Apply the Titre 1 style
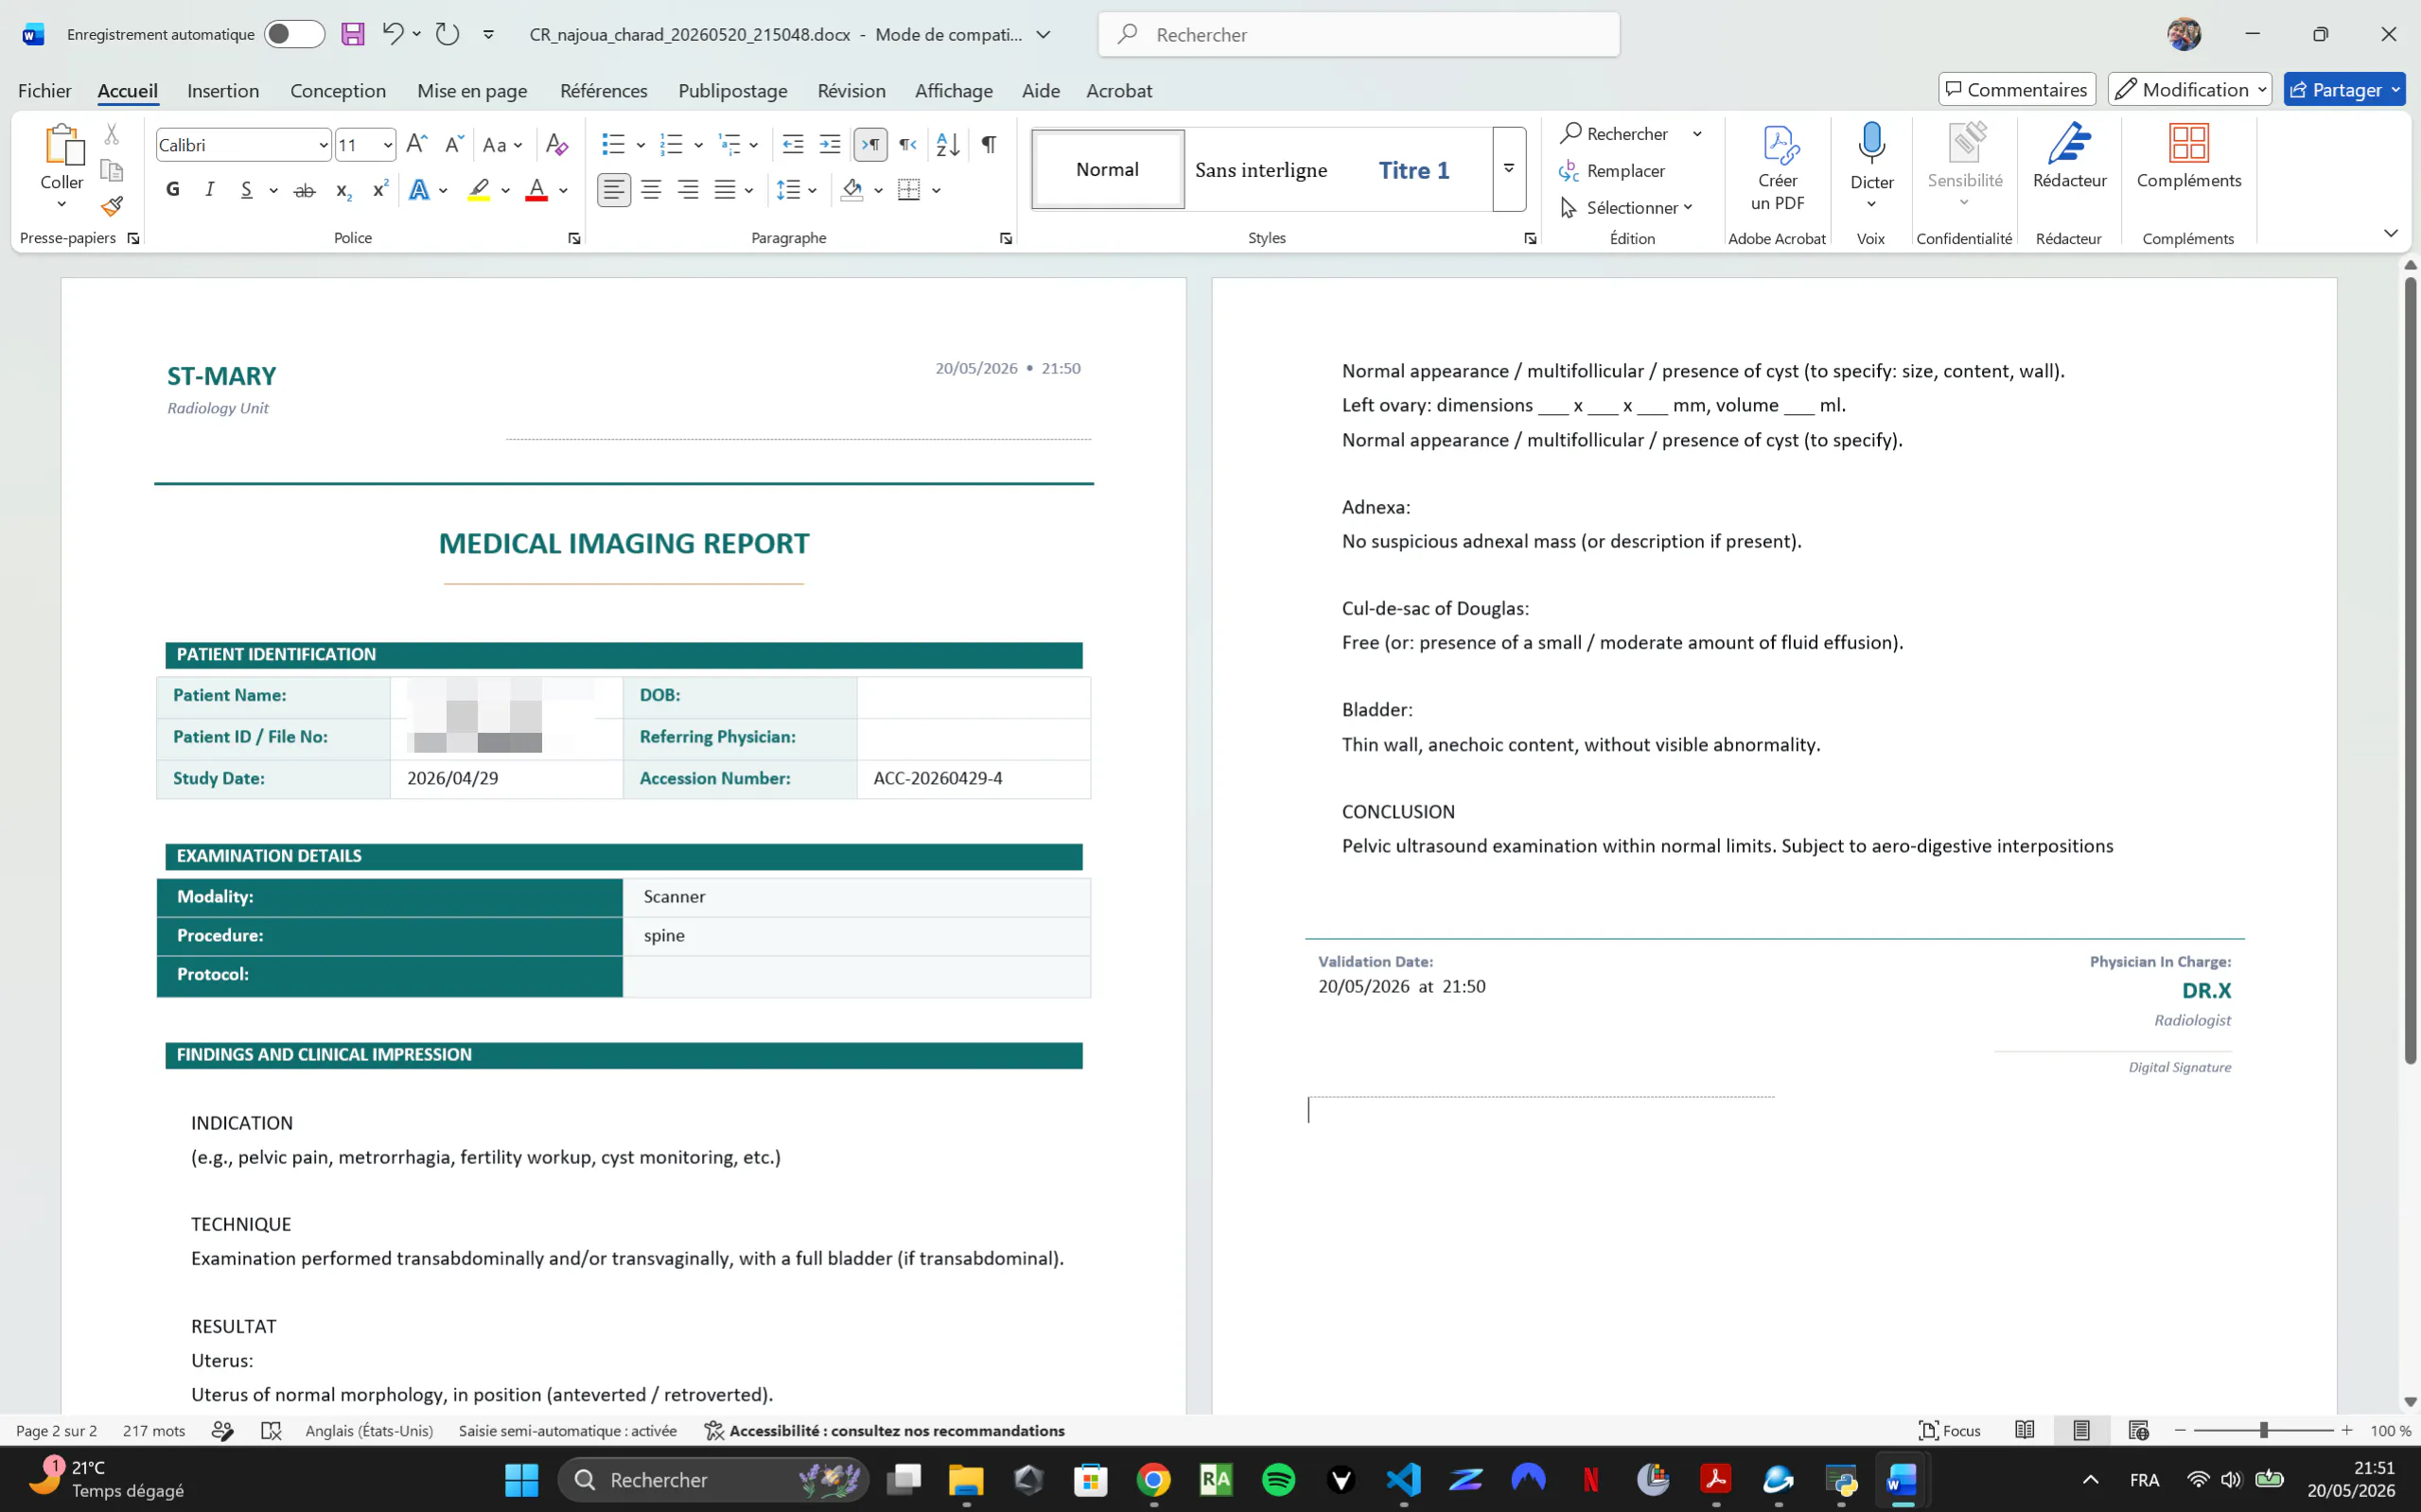Screen dimensions: 2421x1512 tap(1413, 170)
